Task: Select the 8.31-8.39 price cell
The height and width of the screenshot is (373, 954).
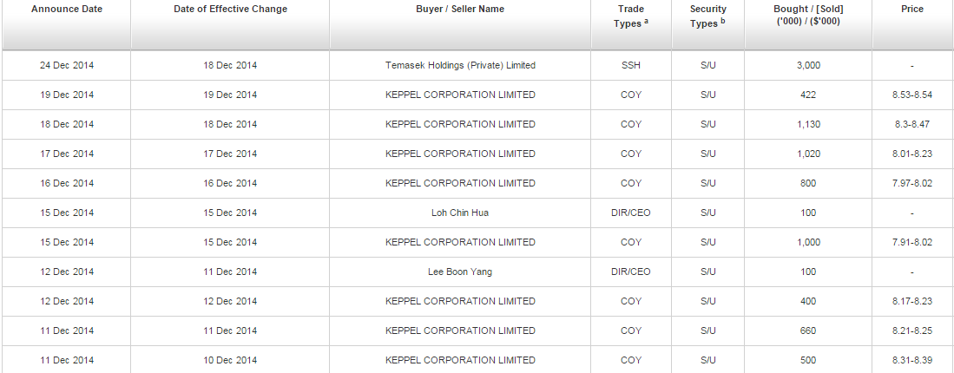Action: point(912,360)
